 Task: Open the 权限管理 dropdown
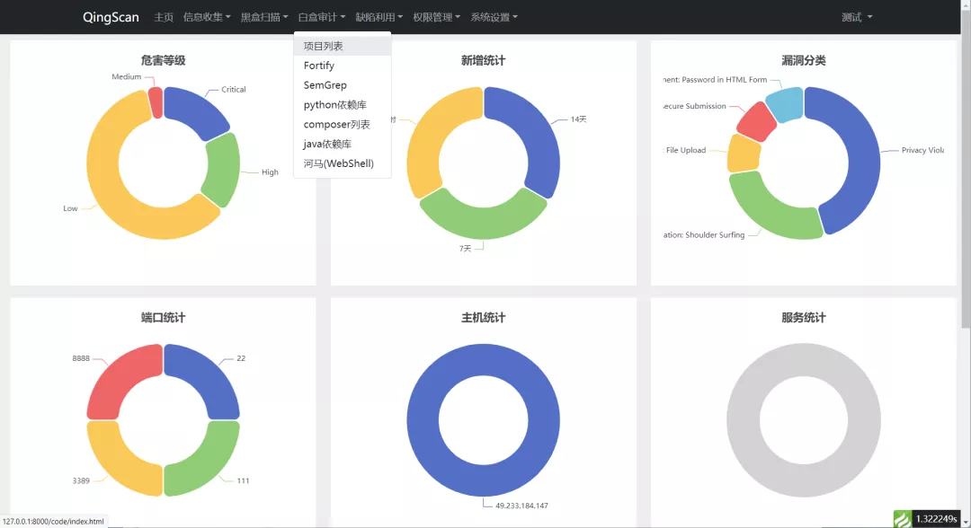[x=434, y=16]
